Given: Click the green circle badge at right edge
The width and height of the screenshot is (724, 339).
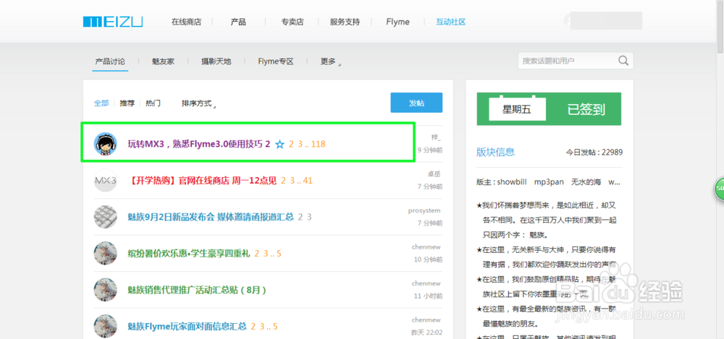Looking at the screenshot, I should point(719,189).
